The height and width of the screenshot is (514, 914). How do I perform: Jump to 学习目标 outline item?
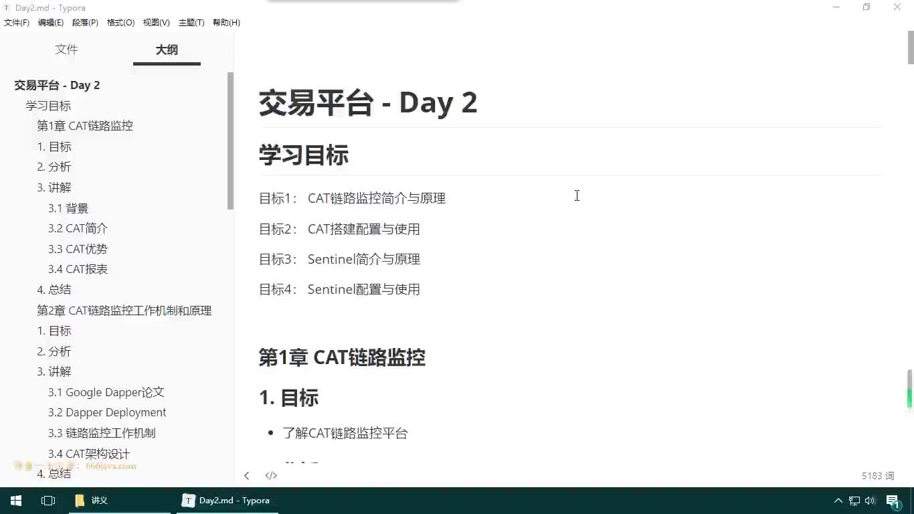pyautogui.click(x=48, y=106)
